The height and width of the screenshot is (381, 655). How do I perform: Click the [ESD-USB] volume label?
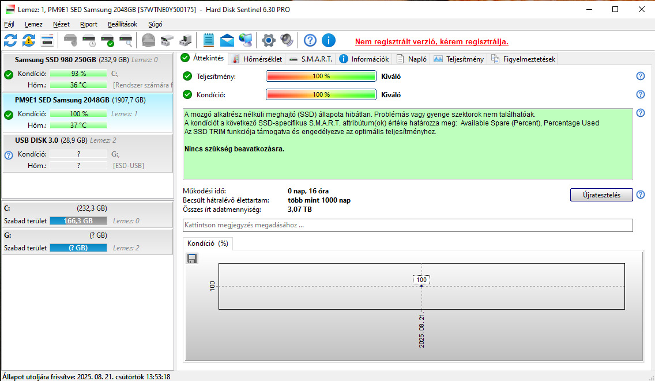point(128,166)
